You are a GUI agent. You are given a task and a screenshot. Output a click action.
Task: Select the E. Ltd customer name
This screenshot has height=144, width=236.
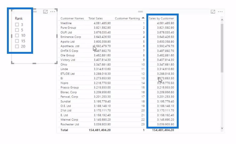tap(64, 115)
